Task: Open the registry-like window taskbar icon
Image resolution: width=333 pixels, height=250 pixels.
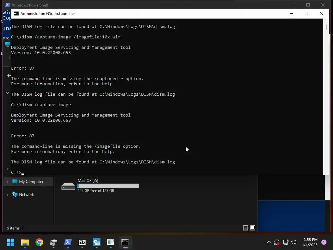Action: click(111, 242)
